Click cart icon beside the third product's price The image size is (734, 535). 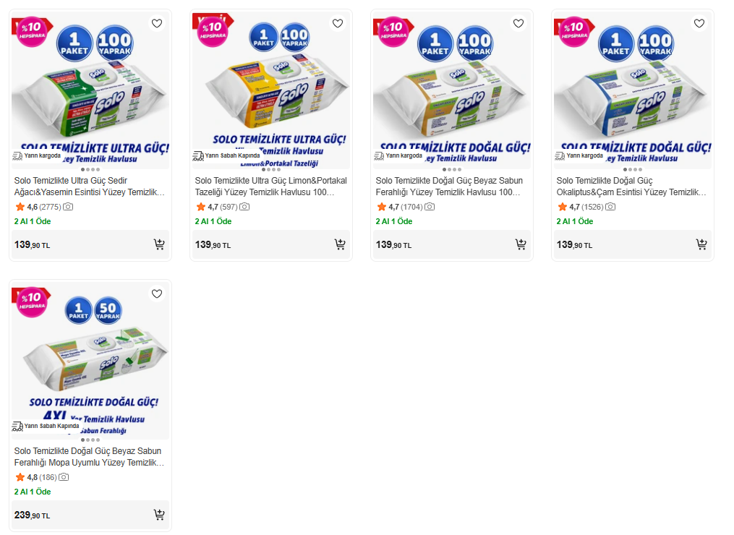click(521, 244)
